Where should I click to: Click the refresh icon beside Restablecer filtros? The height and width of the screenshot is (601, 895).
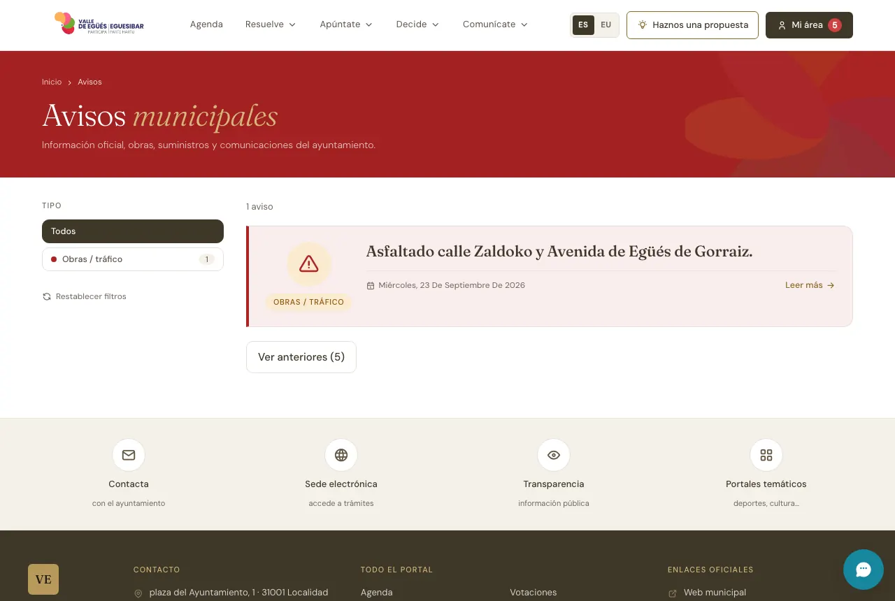point(47,296)
